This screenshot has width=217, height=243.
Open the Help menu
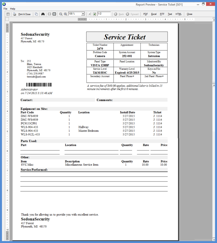pos(12,9)
